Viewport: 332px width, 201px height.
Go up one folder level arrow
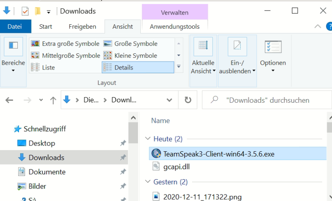53,100
